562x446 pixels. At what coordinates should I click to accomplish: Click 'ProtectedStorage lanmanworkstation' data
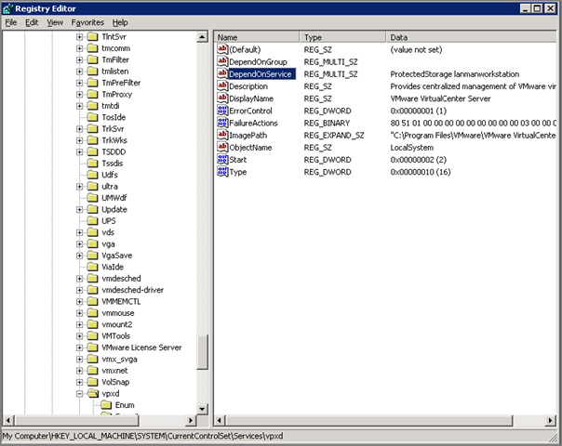click(x=454, y=74)
